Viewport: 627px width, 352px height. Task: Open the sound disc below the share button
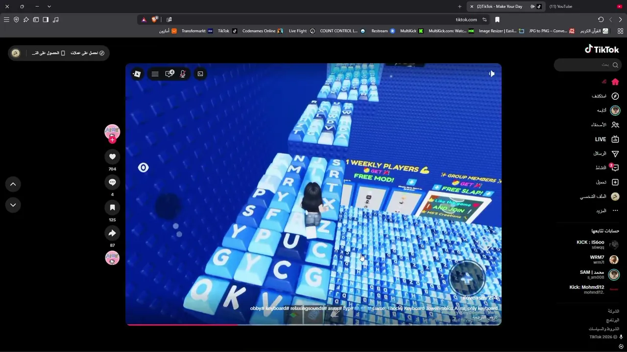(112, 258)
